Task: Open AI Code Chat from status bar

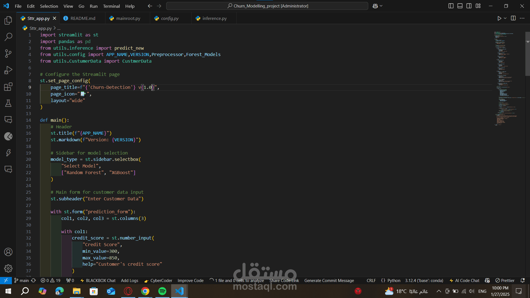Action: (464, 280)
